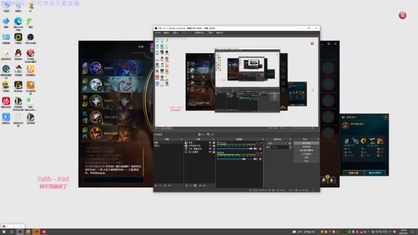Viewport: 418px width, 235px height.
Task: Open the NetEase Cloud Music desktop icon
Action: coord(6,102)
